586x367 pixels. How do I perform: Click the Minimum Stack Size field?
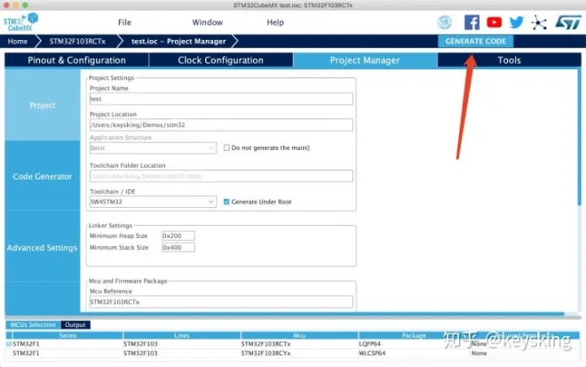click(178, 247)
